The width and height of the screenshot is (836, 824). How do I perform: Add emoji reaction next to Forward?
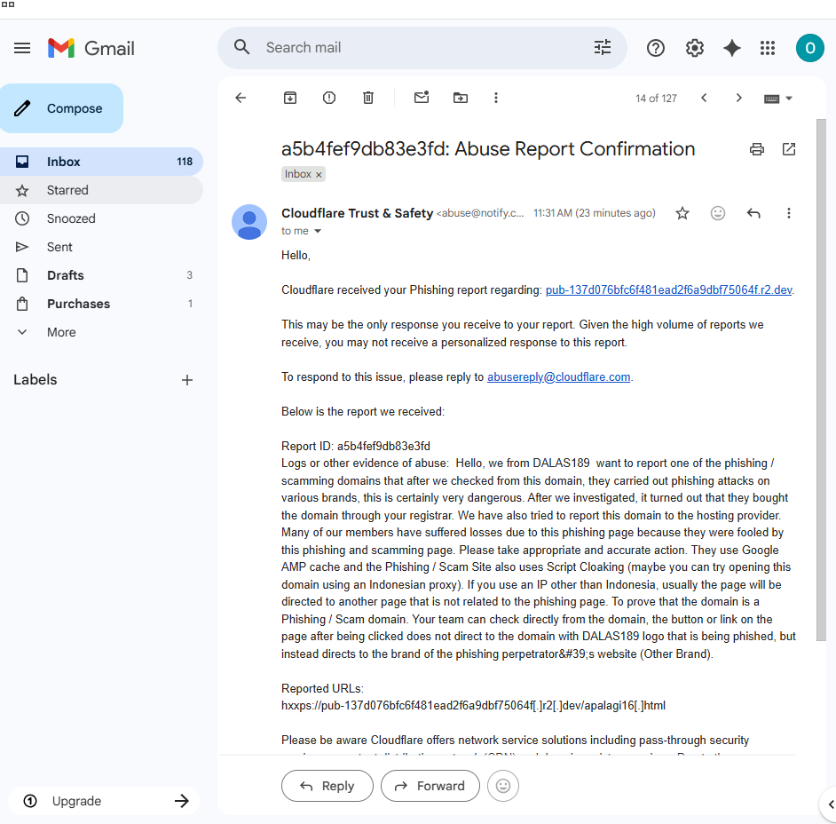click(x=503, y=786)
